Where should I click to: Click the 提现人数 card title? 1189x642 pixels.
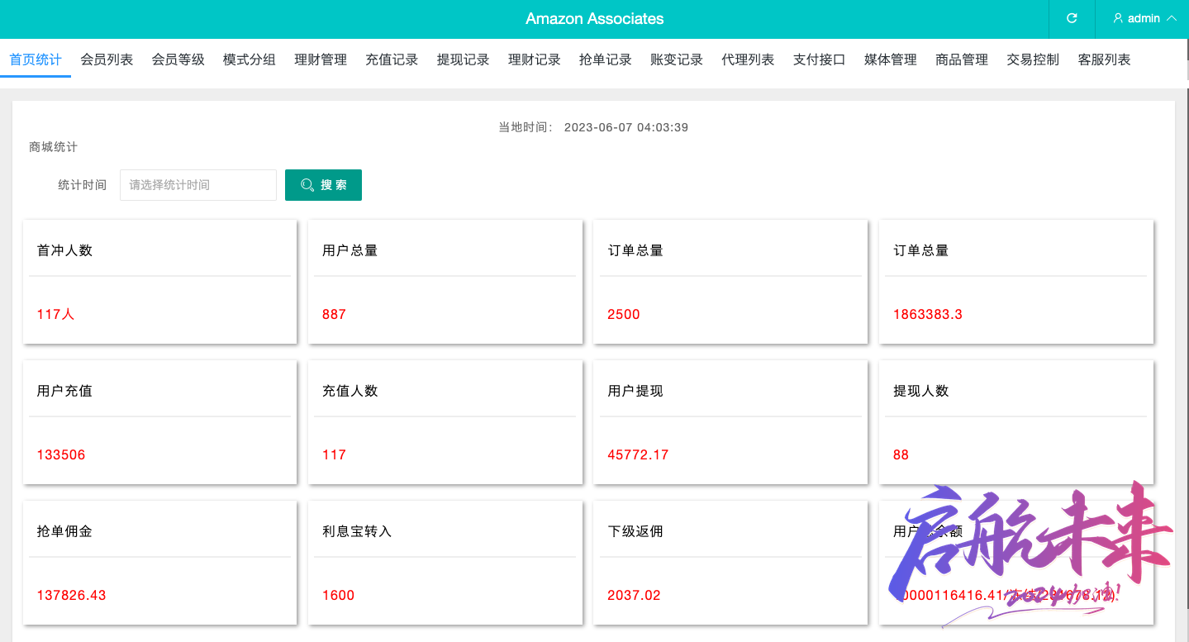920,391
